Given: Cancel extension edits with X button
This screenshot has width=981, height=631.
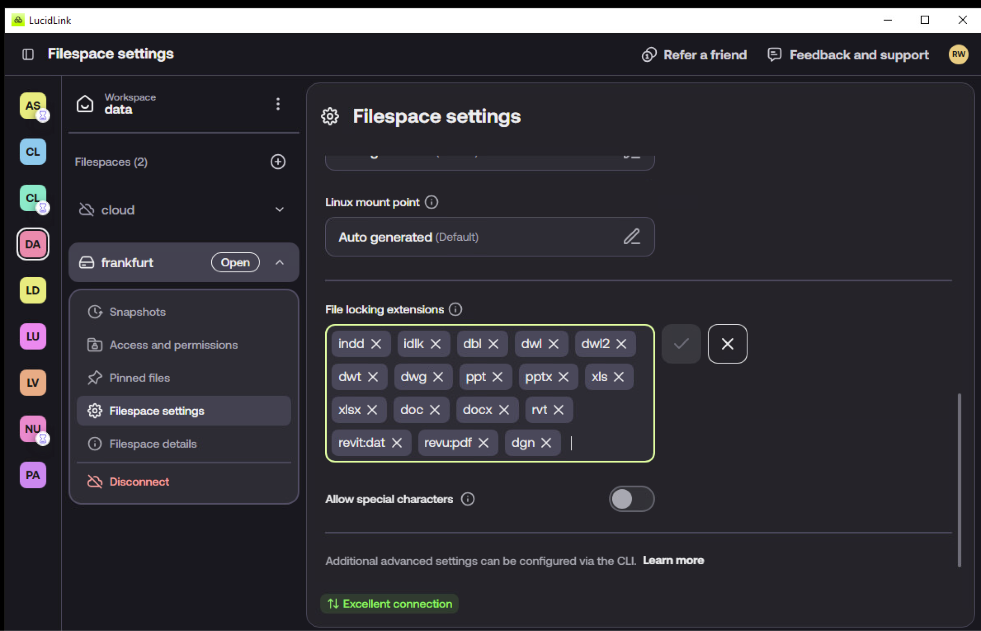Looking at the screenshot, I should tap(727, 344).
